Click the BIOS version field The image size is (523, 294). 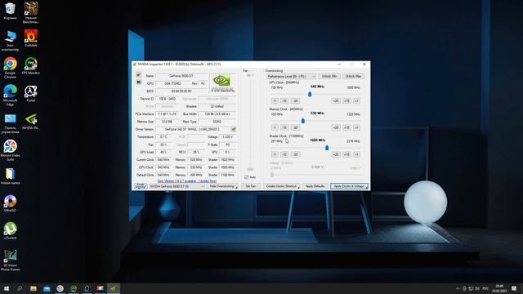(x=181, y=91)
